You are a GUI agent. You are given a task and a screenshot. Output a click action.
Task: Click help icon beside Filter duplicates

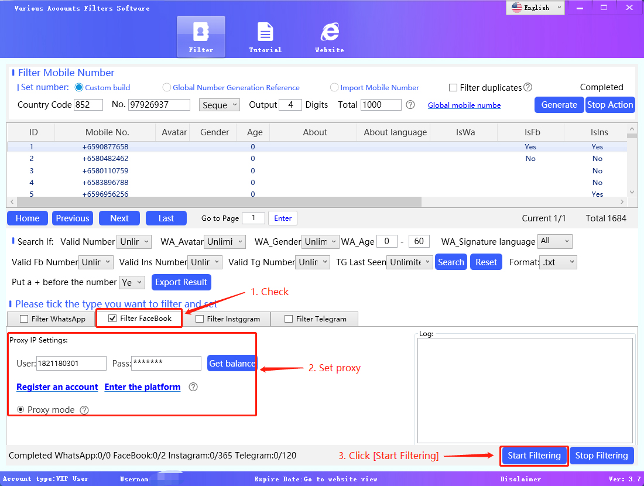(528, 87)
